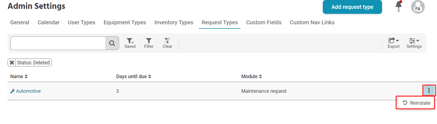Sort by Name column
The width and height of the screenshot is (437, 124).
(x=19, y=76)
